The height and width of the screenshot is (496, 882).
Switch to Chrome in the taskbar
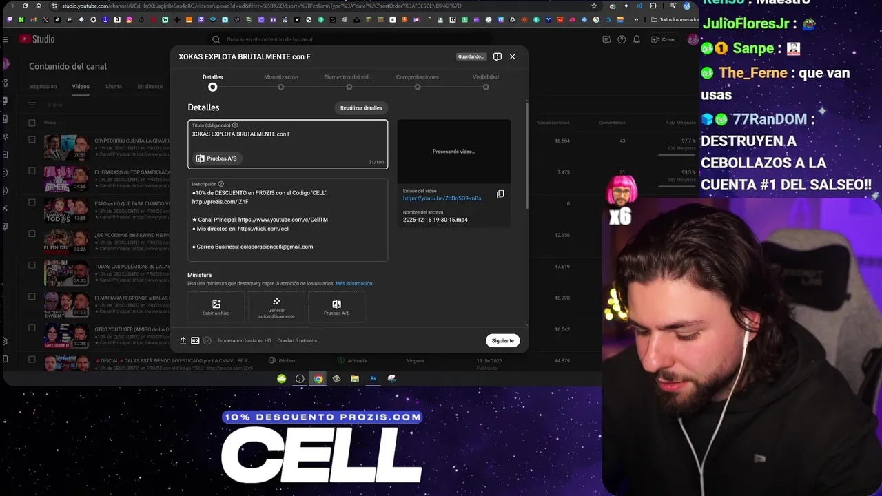[318, 378]
